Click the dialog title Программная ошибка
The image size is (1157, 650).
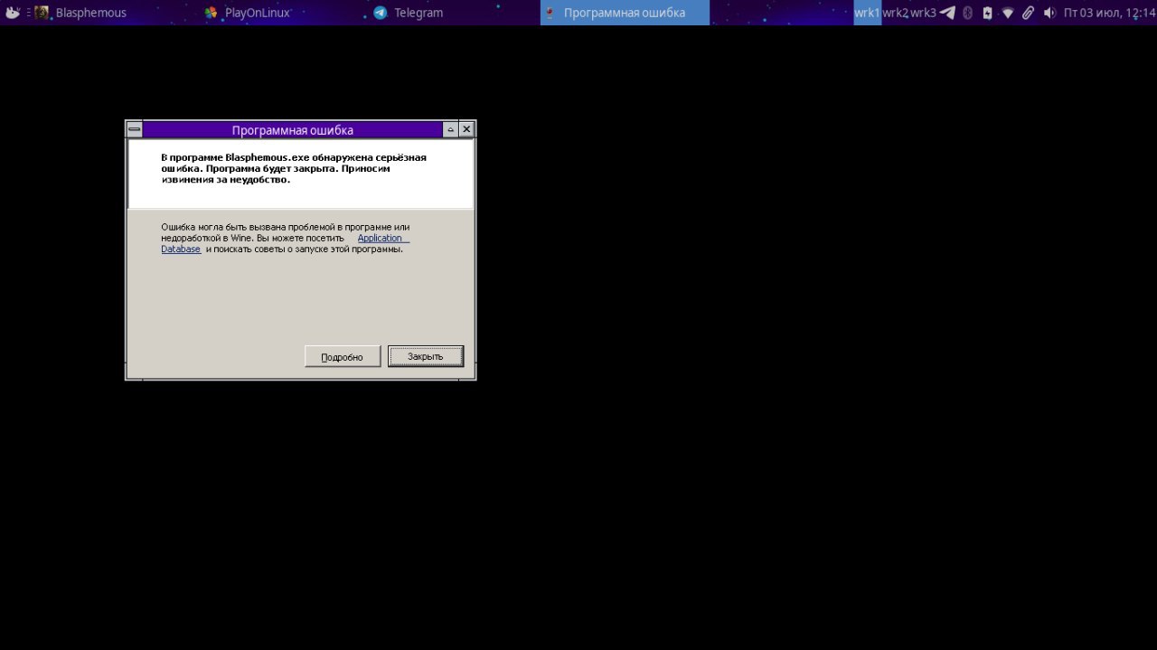click(x=292, y=130)
